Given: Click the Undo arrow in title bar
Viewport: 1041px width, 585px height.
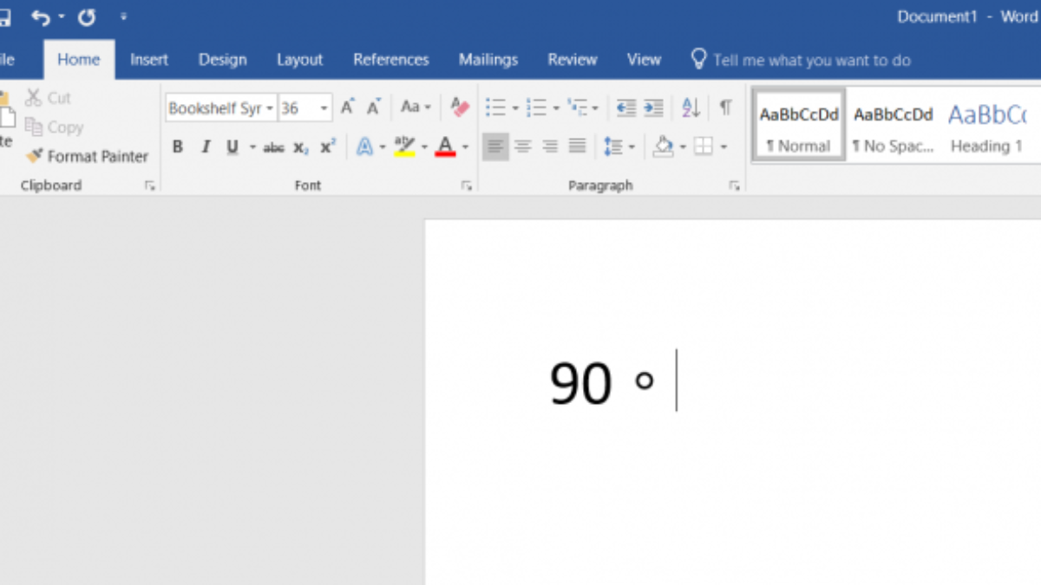Looking at the screenshot, I should pyautogui.click(x=41, y=16).
